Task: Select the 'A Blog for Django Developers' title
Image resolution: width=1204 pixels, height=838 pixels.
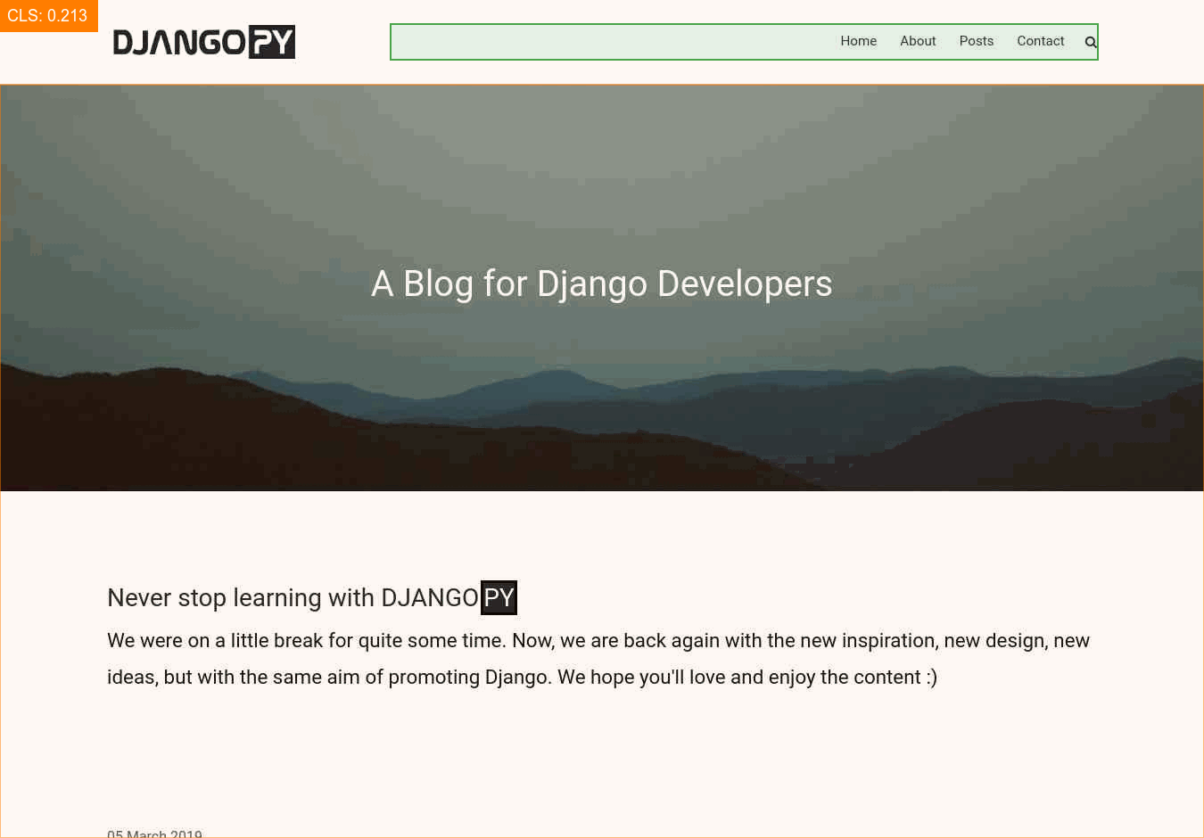Action: pos(601,283)
